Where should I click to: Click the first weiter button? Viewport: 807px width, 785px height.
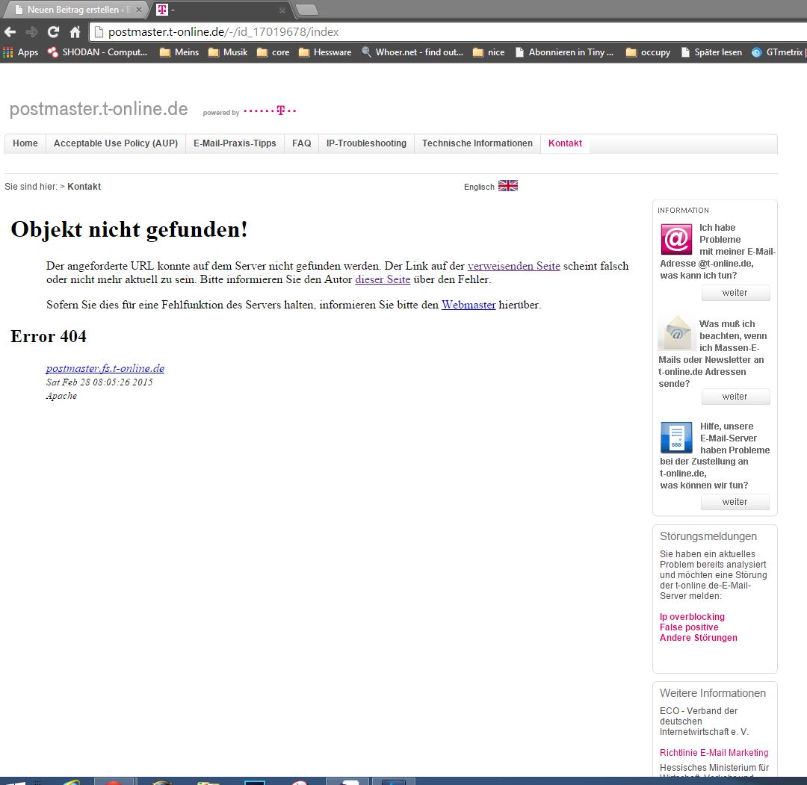pyautogui.click(x=735, y=293)
